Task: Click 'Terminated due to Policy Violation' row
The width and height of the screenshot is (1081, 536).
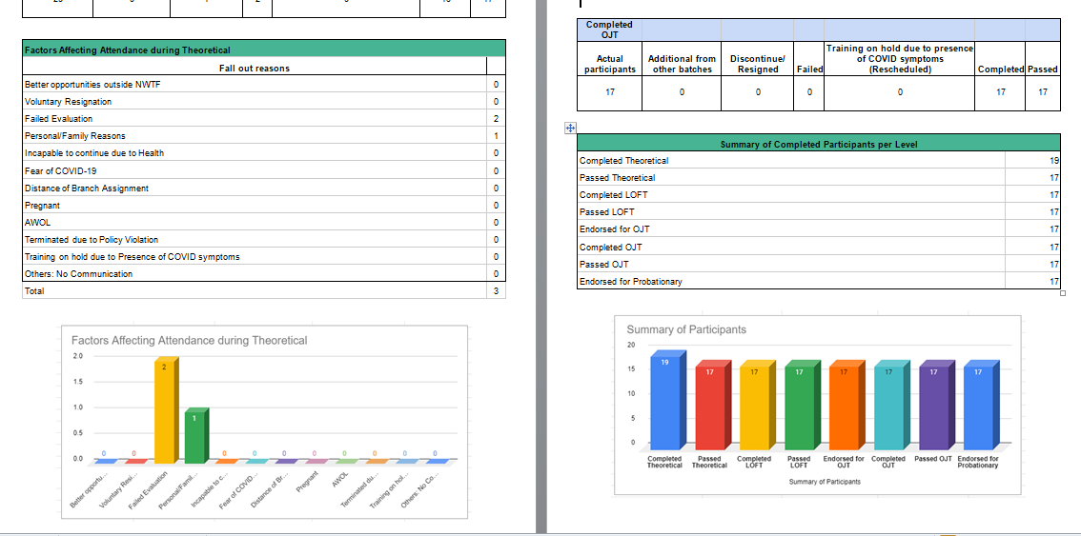Action: tap(264, 239)
